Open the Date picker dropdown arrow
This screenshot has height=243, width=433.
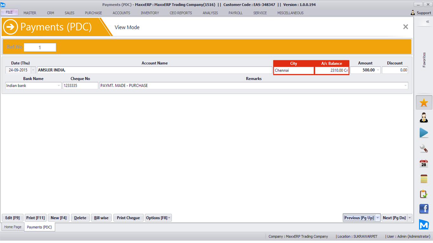pyautogui.click(x=33, y=70)
